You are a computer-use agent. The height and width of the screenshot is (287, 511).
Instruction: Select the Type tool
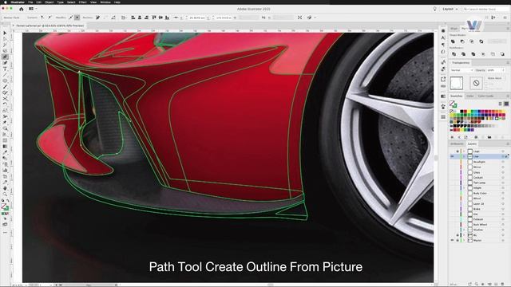coord(5,69)
